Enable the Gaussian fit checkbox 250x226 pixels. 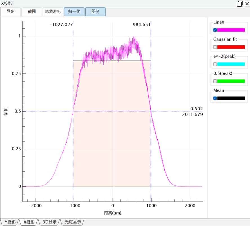[215, 47]
